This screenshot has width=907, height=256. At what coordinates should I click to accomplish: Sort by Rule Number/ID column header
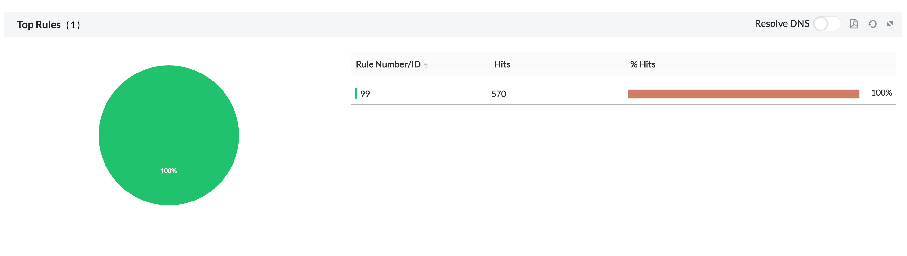pos(388,64)
